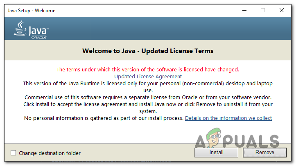Screen dimensions: 296x166
Task: Click the 'Click Install to accept' instruction text
Action: [148, 104]
